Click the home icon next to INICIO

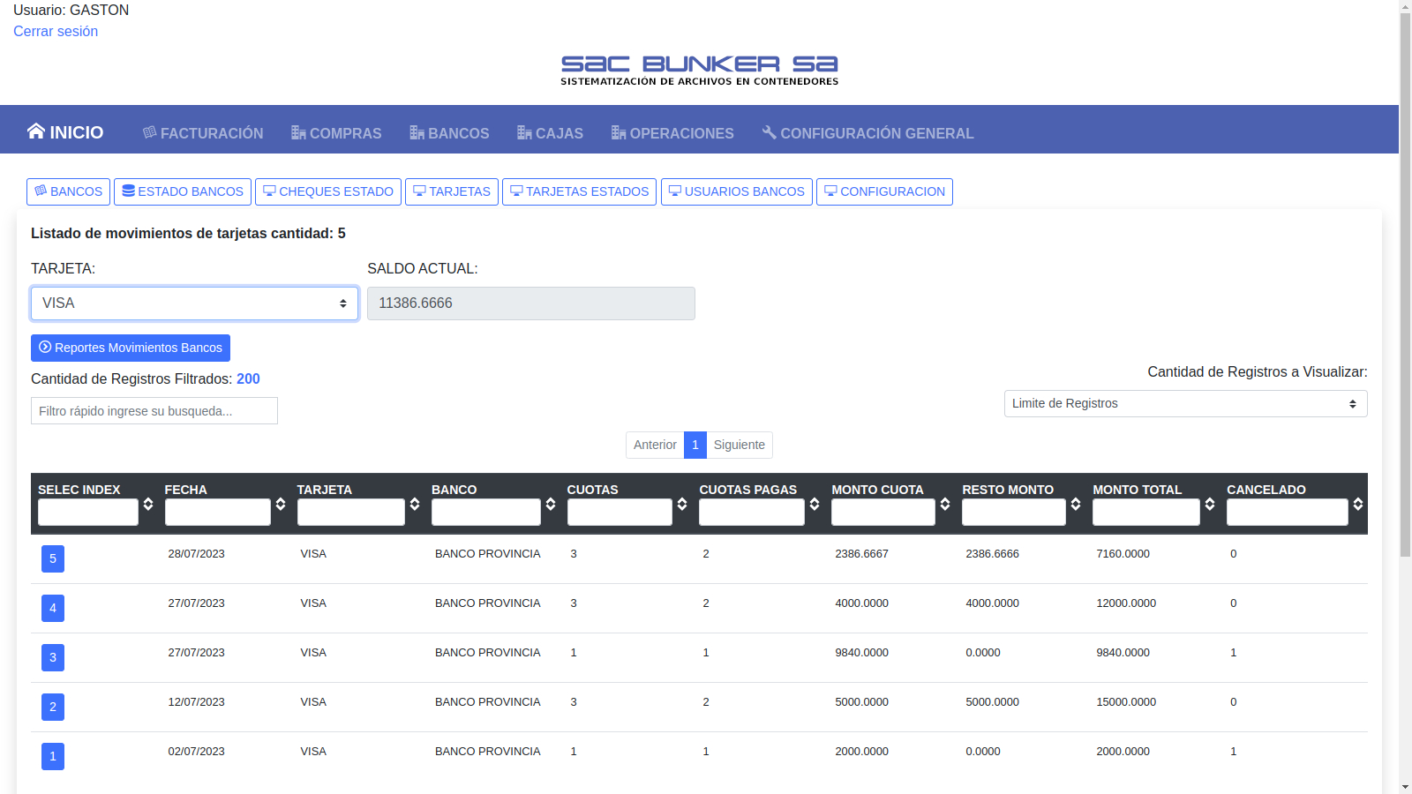click(35, 131)
